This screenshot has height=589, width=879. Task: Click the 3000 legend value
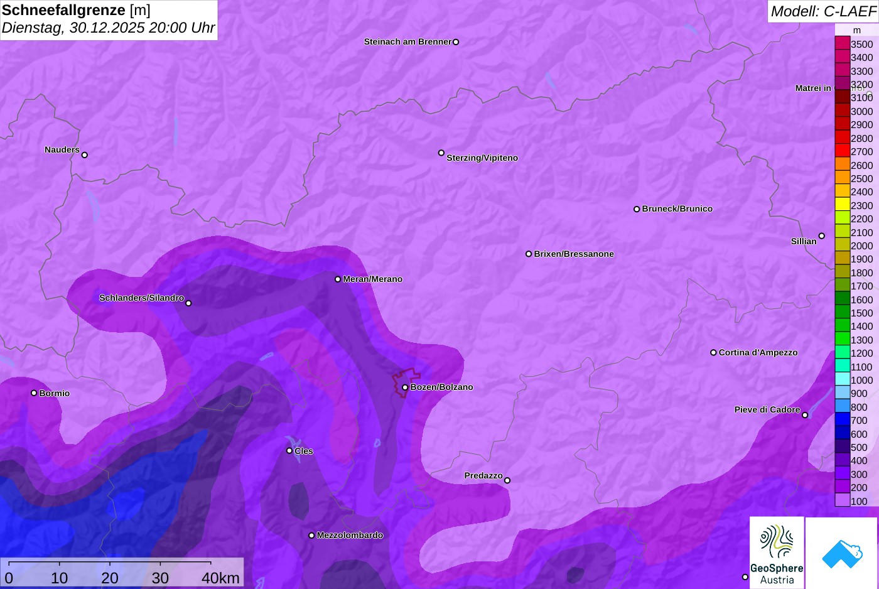[861, 111]
